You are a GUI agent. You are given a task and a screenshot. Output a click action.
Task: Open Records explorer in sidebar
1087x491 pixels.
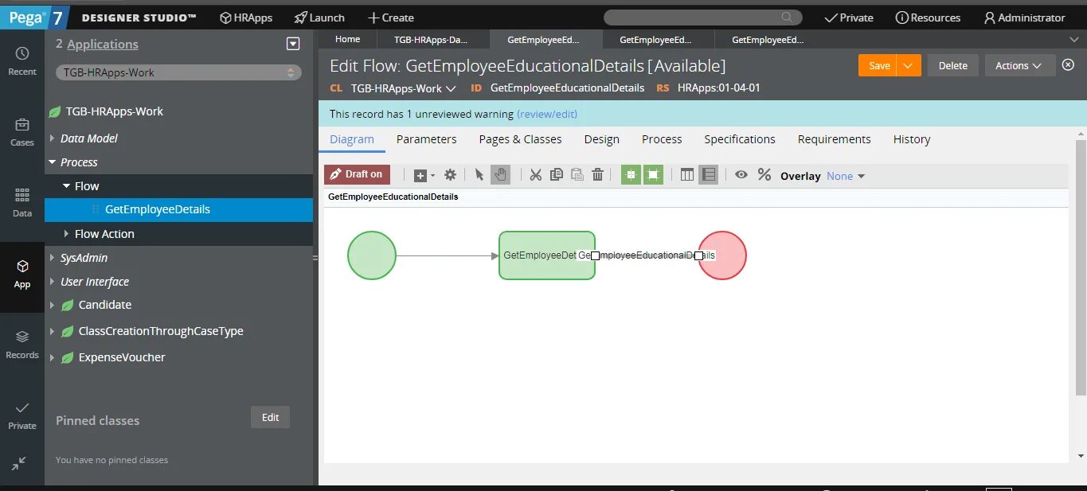point(22,345)
